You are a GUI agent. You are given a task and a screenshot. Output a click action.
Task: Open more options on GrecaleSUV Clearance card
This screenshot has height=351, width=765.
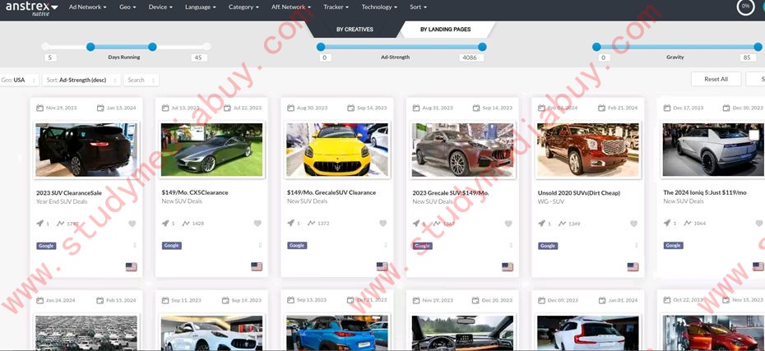coord(386,245)
